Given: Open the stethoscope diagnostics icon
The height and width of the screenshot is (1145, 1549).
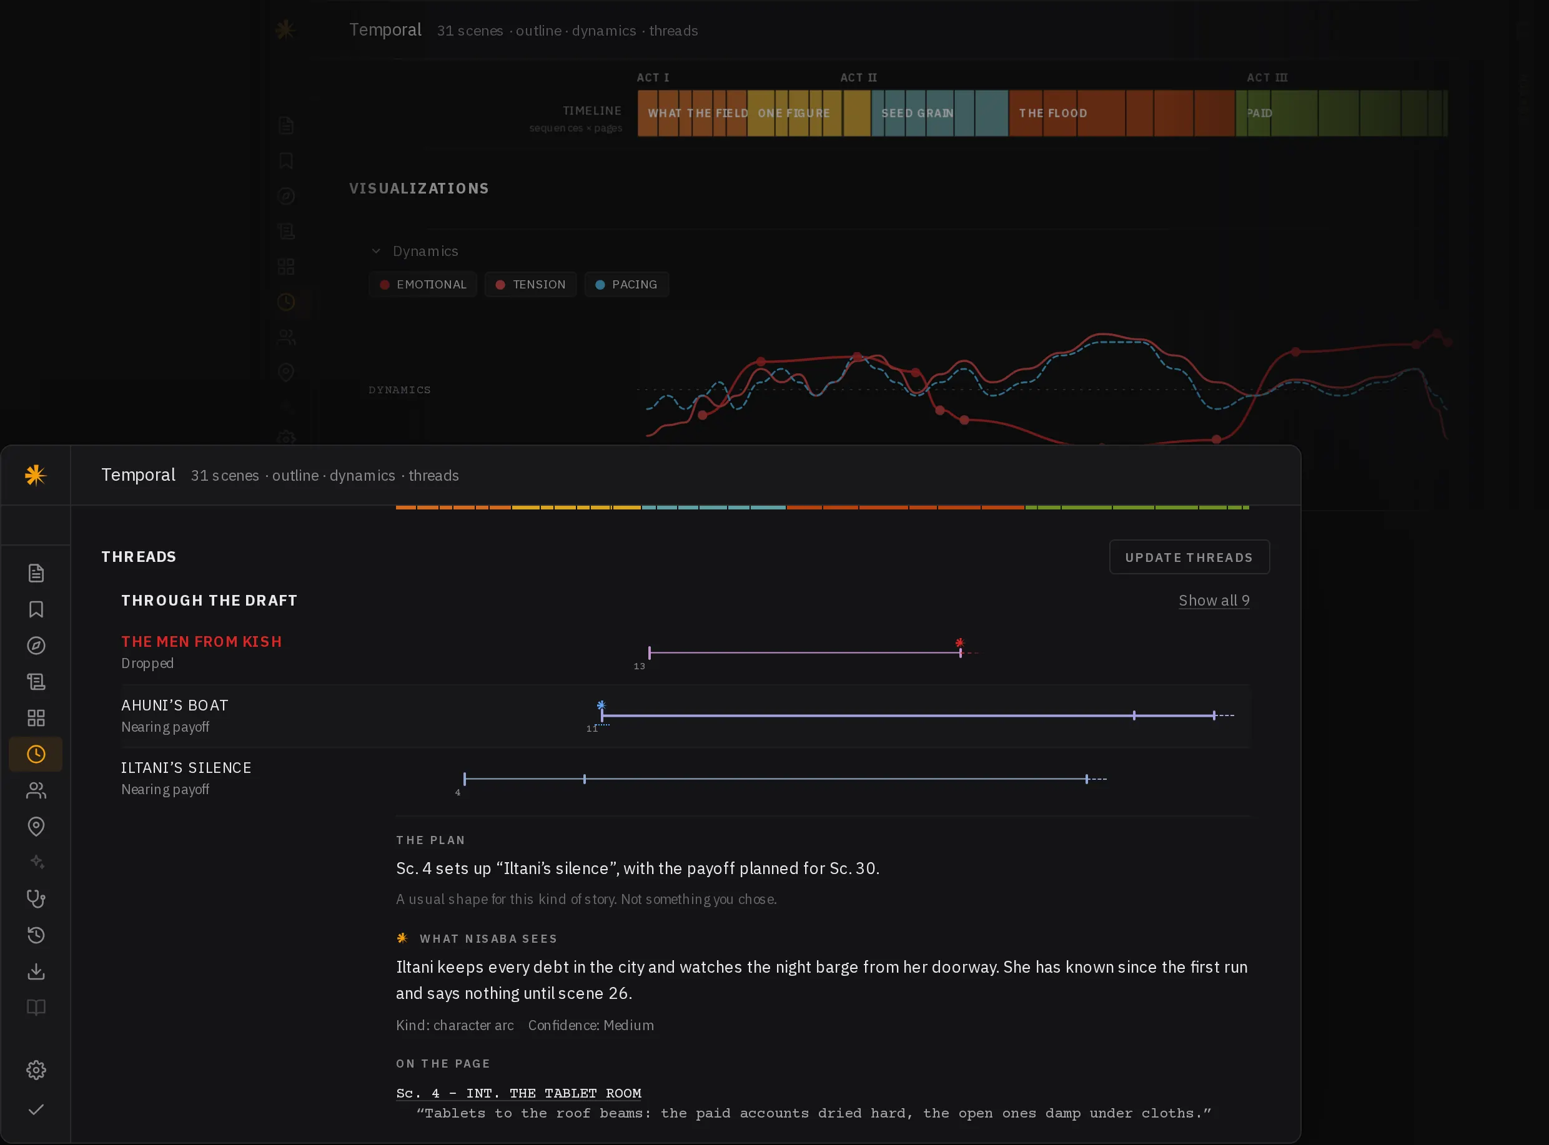Looking at the screenshot, I should (x=36, y=899).
